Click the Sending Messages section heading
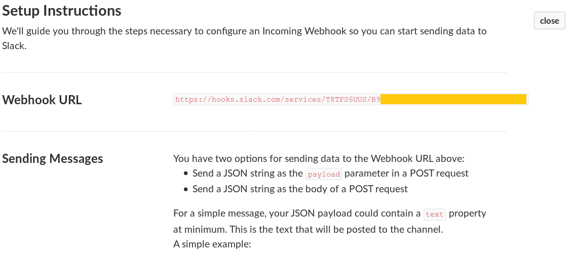The height and width of the screenshot is (254, 575). tap(53, 158)
